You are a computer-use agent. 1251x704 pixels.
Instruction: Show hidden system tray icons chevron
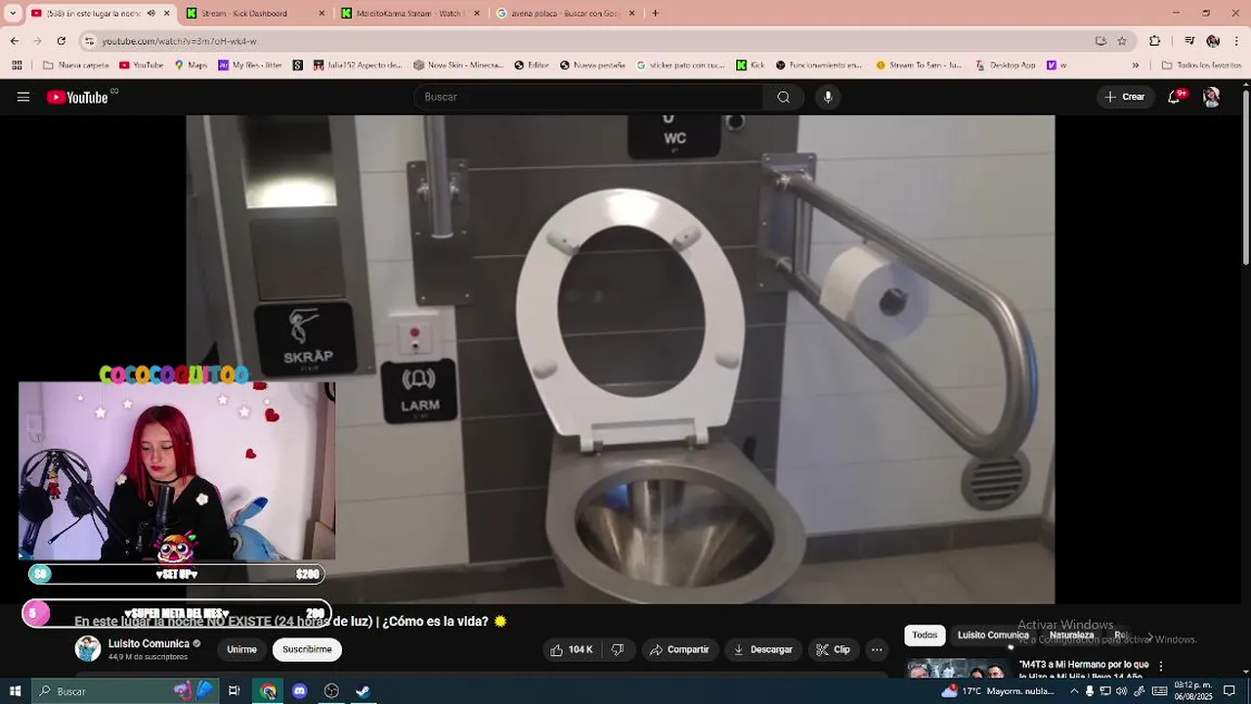1074,691
